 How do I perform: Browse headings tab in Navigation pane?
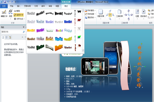click(x=3, y=37)
